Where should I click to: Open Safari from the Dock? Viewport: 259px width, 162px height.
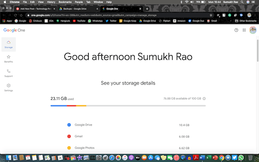(x=112, y=158)
